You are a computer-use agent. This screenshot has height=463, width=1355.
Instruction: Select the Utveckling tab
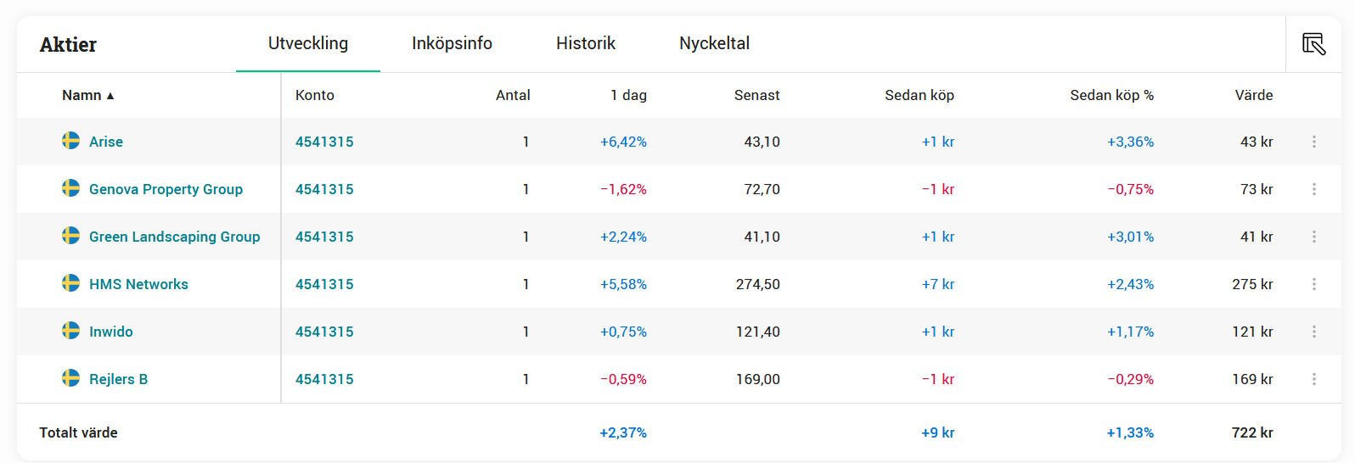[308, 43]
